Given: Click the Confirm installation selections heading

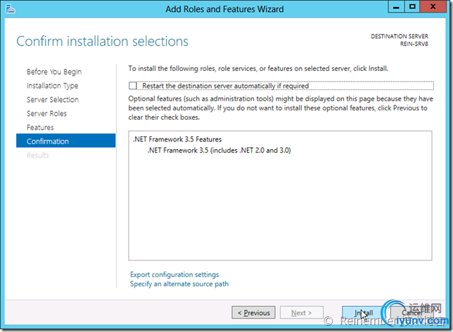Looking at the screenshot, I should pos(102,41).
